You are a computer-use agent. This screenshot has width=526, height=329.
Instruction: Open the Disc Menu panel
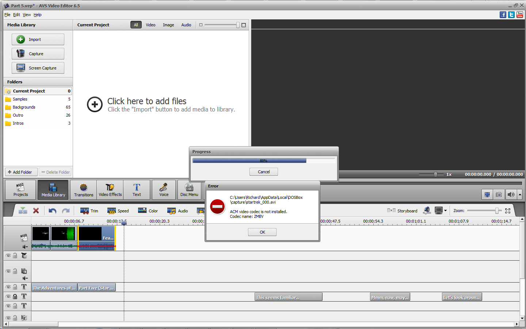click(x=189, y=190)
